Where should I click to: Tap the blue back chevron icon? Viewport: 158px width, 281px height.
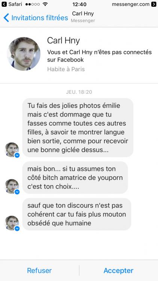[x=6, y=18]
